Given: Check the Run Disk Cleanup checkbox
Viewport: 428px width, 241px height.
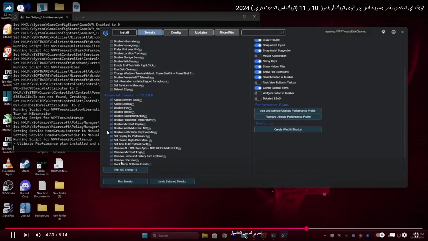Looking at the screenshot, I should tap(112, 69).
